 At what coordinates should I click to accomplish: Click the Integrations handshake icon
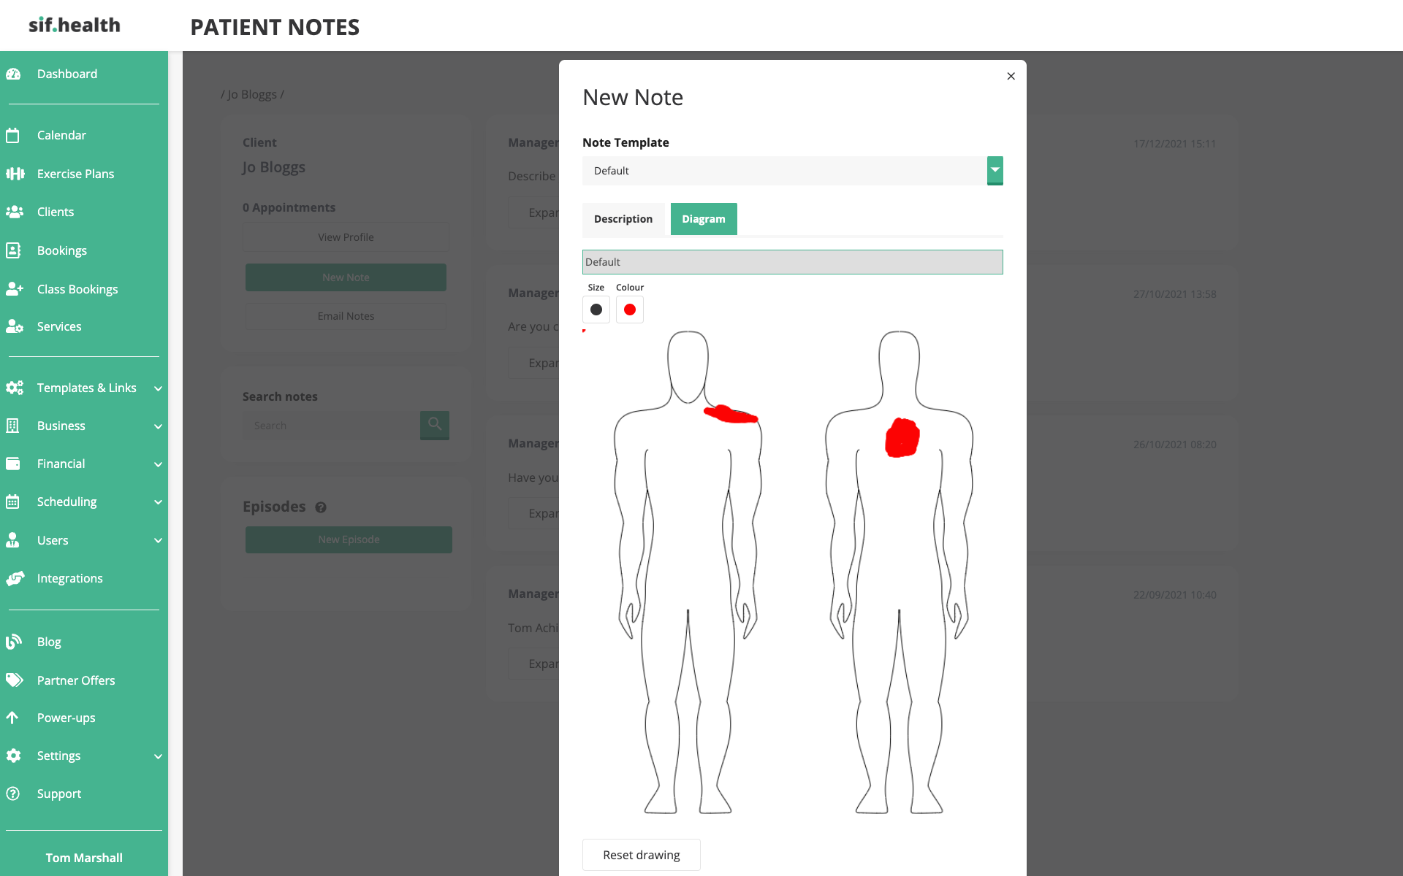15,578
